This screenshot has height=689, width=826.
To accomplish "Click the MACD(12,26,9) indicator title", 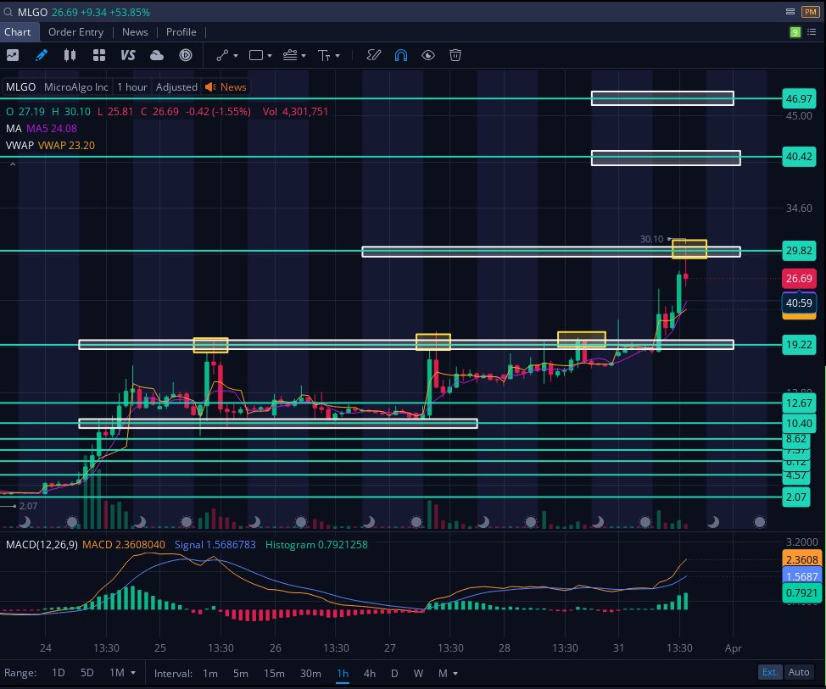I will point(42,545).
